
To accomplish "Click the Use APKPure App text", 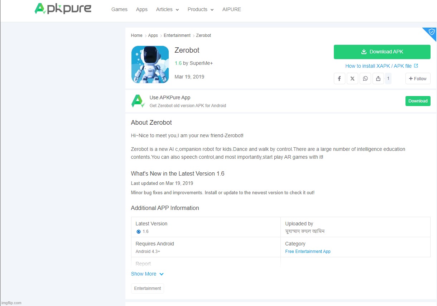I will click(170, 97).
